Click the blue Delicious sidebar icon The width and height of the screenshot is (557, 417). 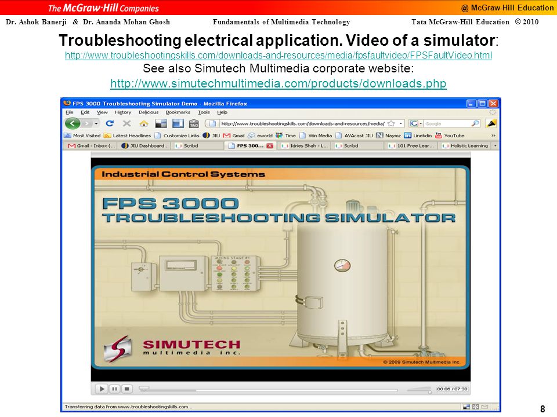178,123
